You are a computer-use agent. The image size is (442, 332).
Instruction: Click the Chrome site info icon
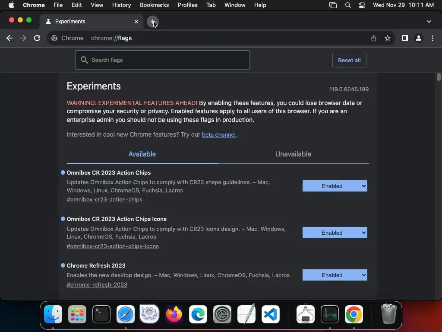54,38
